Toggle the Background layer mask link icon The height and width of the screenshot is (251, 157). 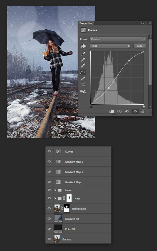pyautogui.click(x=62, y=208)
